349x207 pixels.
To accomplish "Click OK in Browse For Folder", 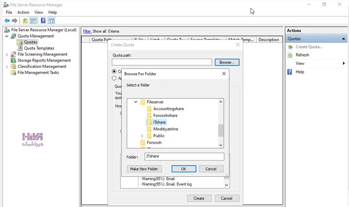I will click(x=184, y=169).
